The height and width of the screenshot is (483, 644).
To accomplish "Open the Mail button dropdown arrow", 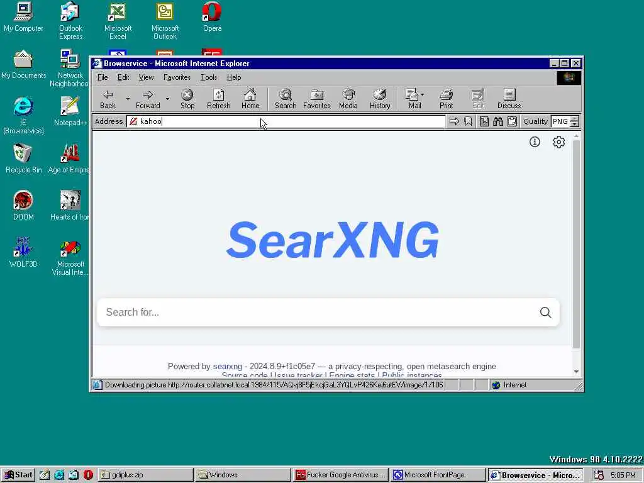I will point(423,94).
